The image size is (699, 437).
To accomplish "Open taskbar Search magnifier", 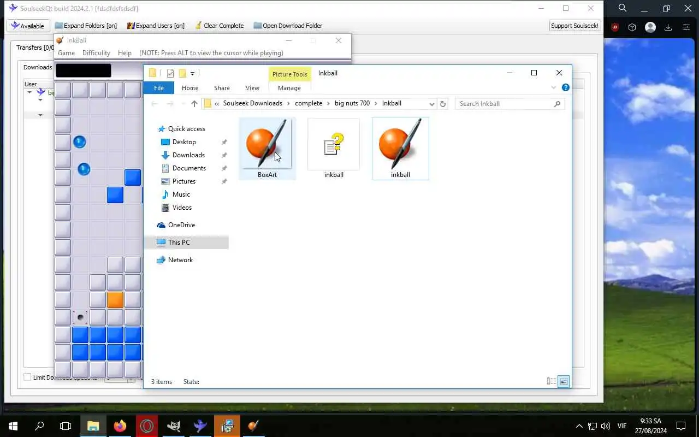I will point(39,426).
